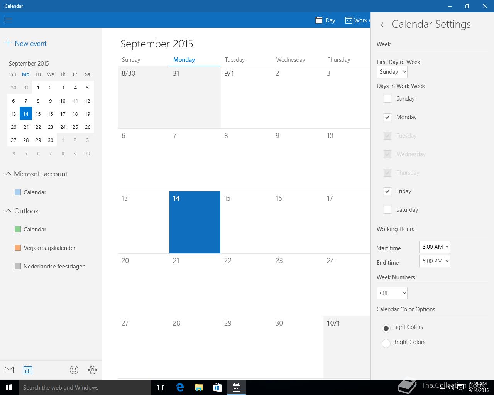Select Light Colors radio option
This screenshot has width=494, height=395.
(x=386, y=328)
